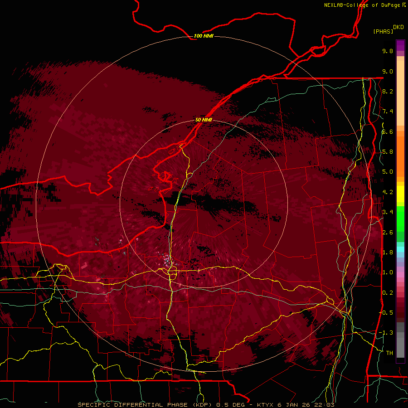Click the 4.2 legend value
The height and width of the screenshot is (408, 408).
click(x=388, y=192)
